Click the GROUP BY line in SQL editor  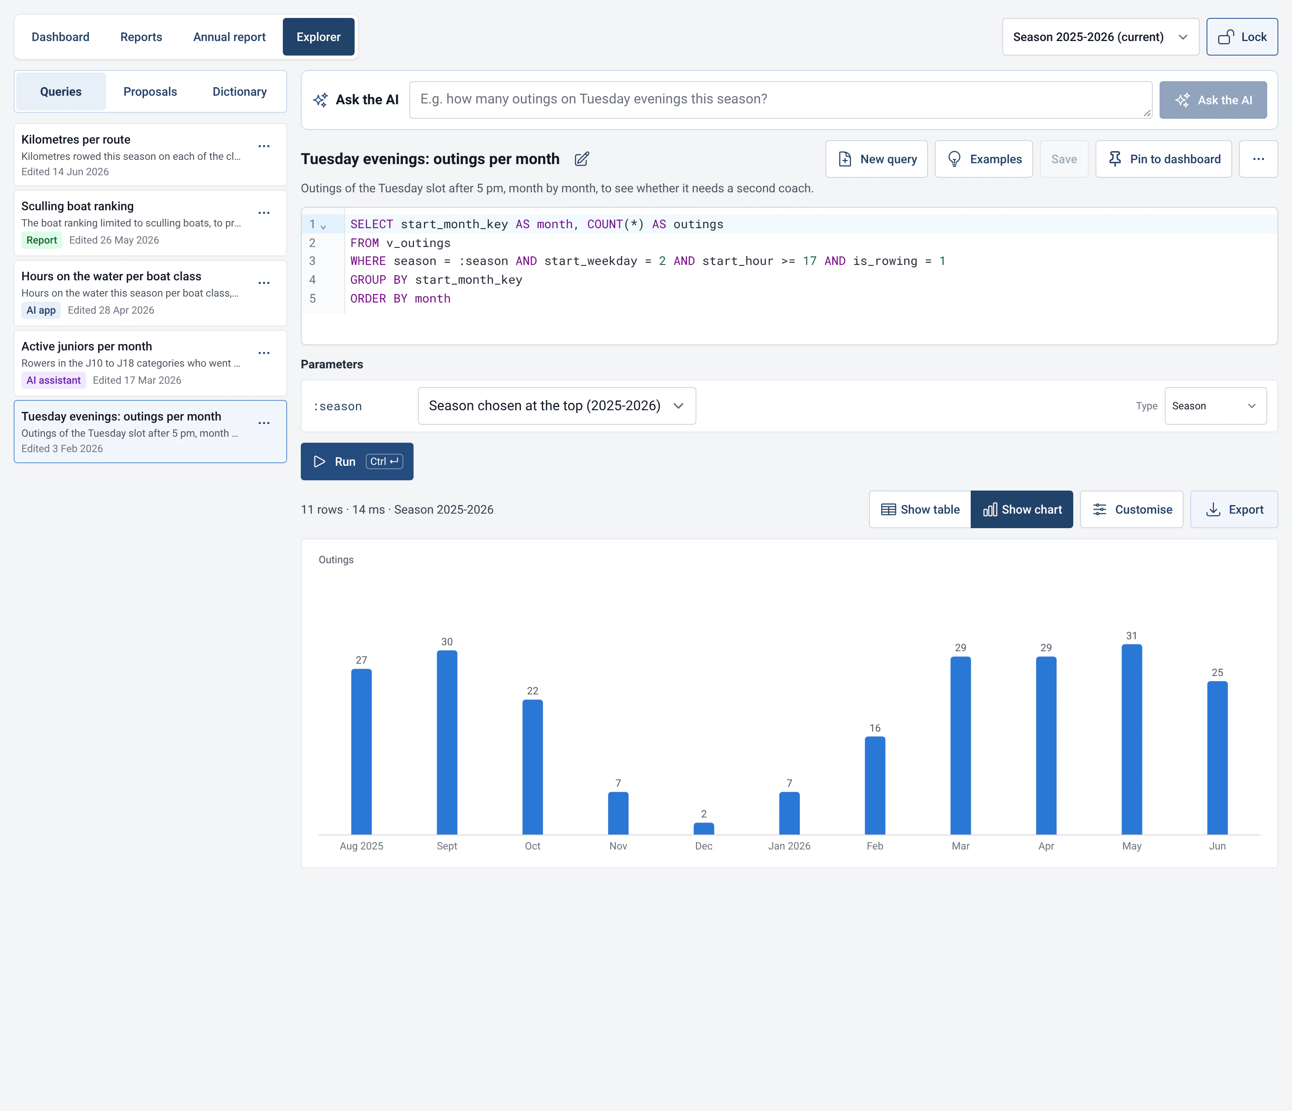pos(436,280)
